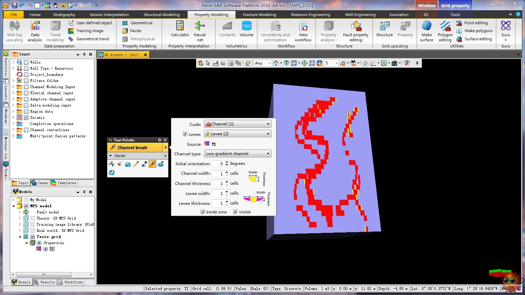Select the Channel brush tool icon
The width and height of the screenshot is (525, 295).
point(152,164)
